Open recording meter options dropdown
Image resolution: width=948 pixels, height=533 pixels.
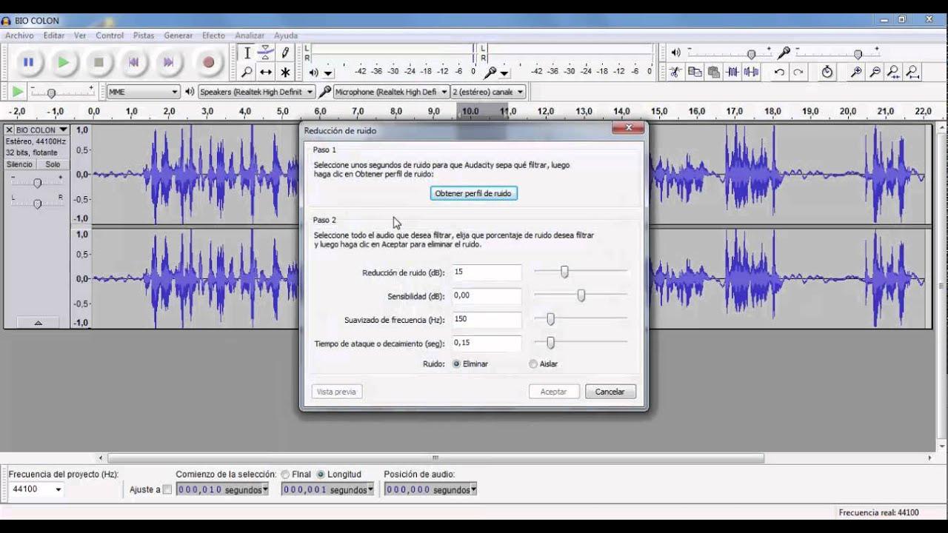pyautogui.click(x=504, y=73)
